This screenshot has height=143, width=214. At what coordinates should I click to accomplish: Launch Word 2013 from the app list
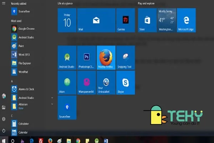pyautogui.click(x=24, y=55)
